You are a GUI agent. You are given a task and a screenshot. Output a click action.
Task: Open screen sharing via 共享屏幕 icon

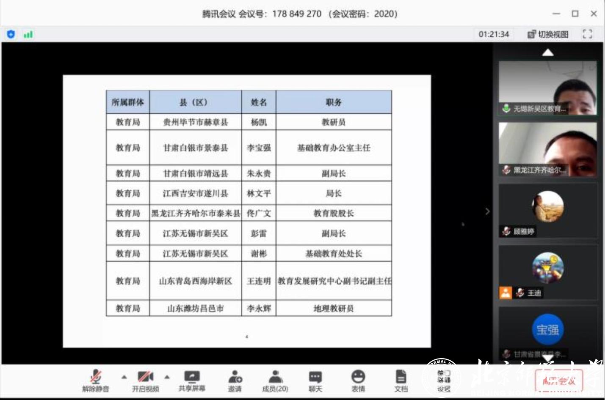tap(191, 378)
